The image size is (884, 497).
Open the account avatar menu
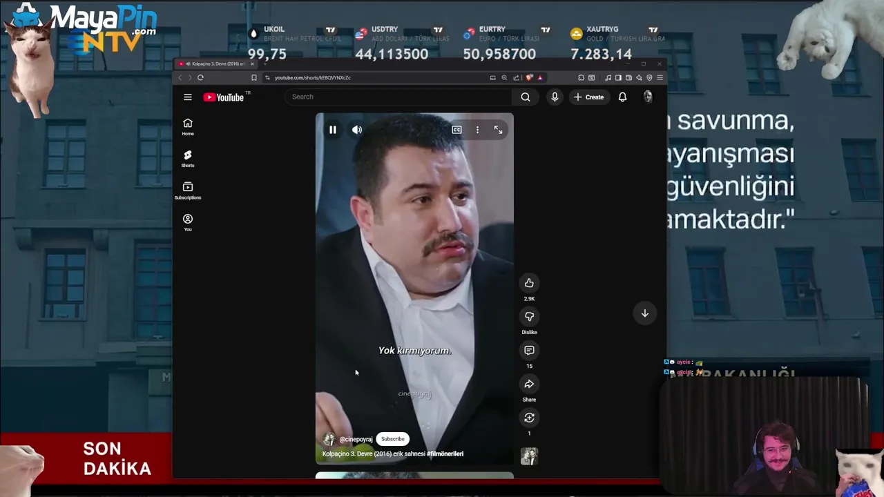coord(648,97)
